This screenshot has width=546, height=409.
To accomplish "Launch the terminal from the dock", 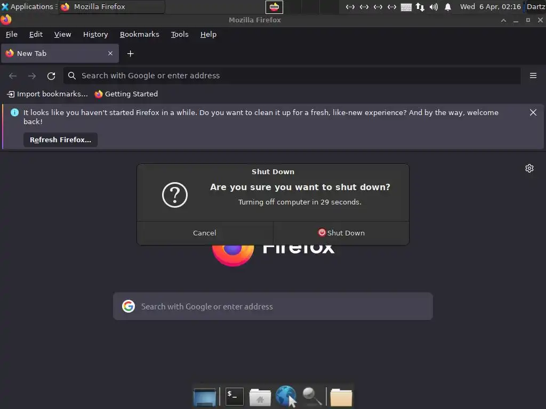I will click(x=235, y=397).
